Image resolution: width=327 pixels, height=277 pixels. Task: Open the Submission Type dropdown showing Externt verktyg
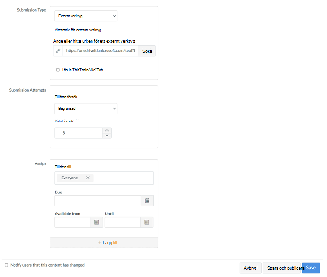(85, 16)
